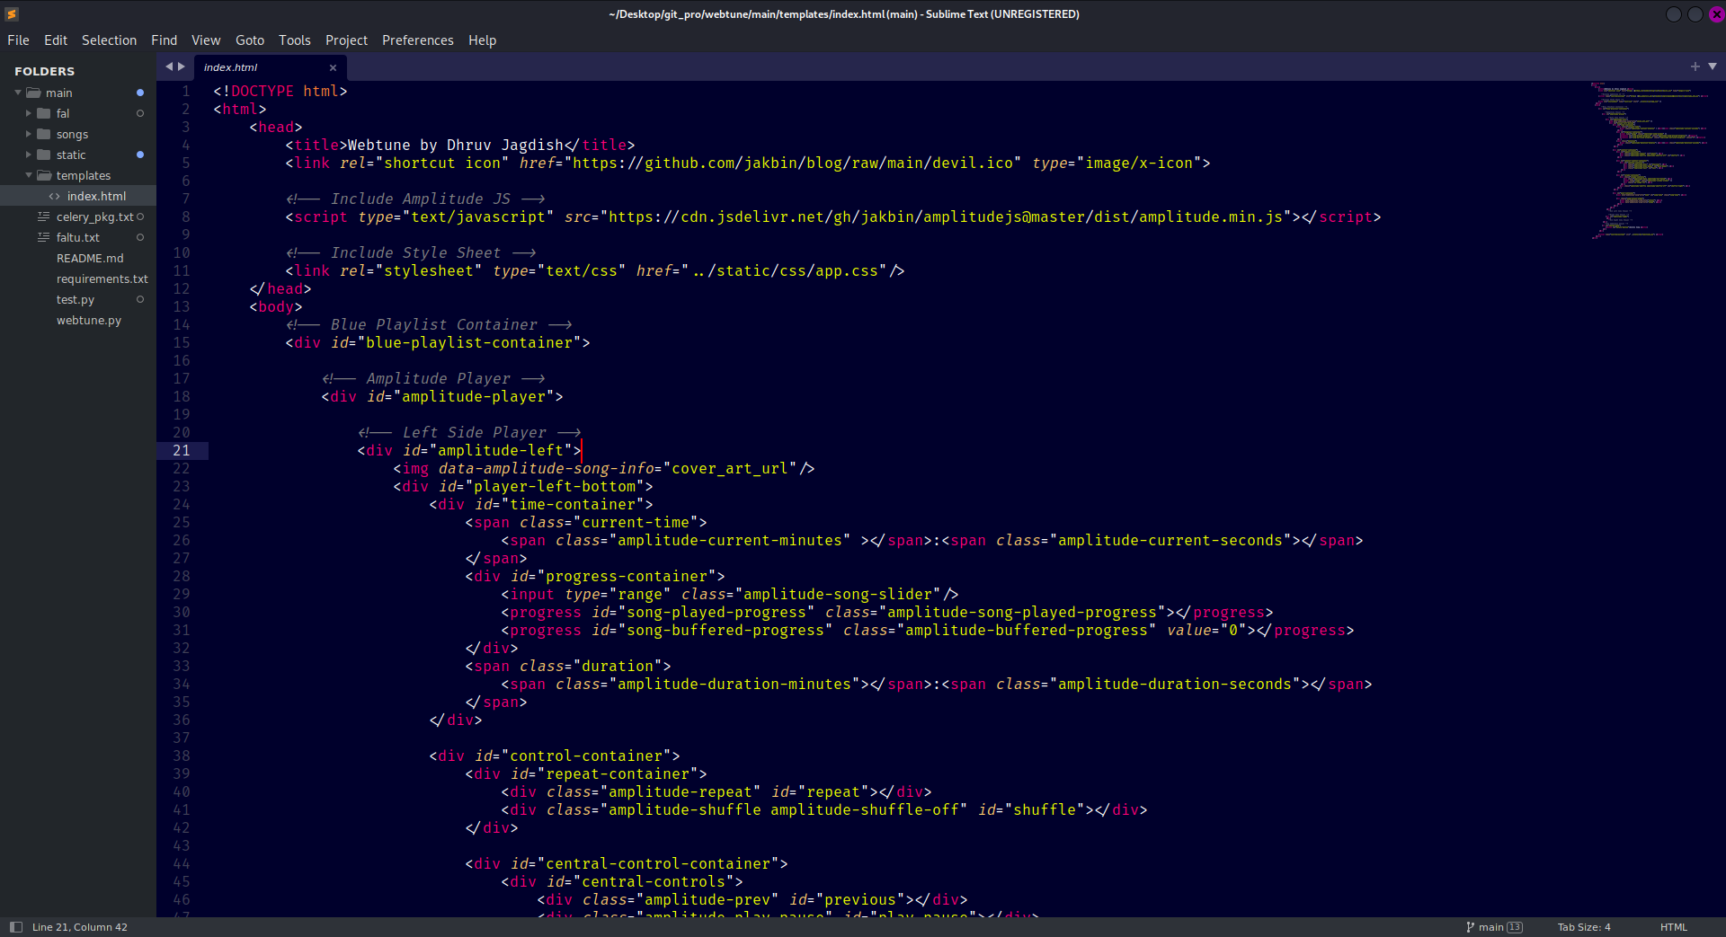Open the Project menu
Screen dimensions: 1726x937
pyautogui.click(x=346, y=40)
